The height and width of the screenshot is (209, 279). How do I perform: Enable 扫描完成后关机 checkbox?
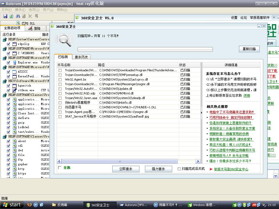[179, 169]
